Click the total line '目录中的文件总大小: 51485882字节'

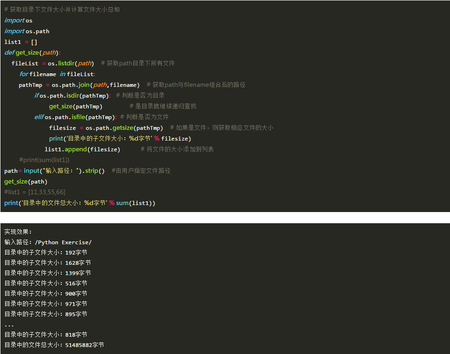(x=54, y=345)
